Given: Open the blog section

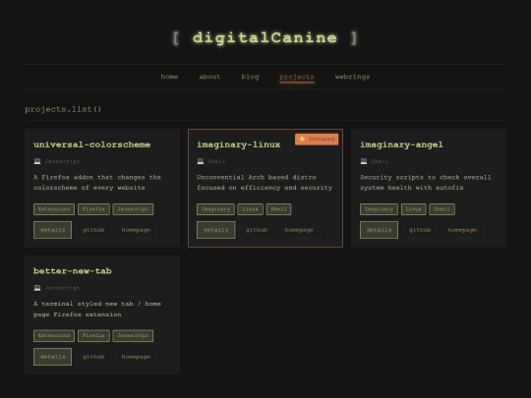Looking at the screenshot, I should point(250,77).
